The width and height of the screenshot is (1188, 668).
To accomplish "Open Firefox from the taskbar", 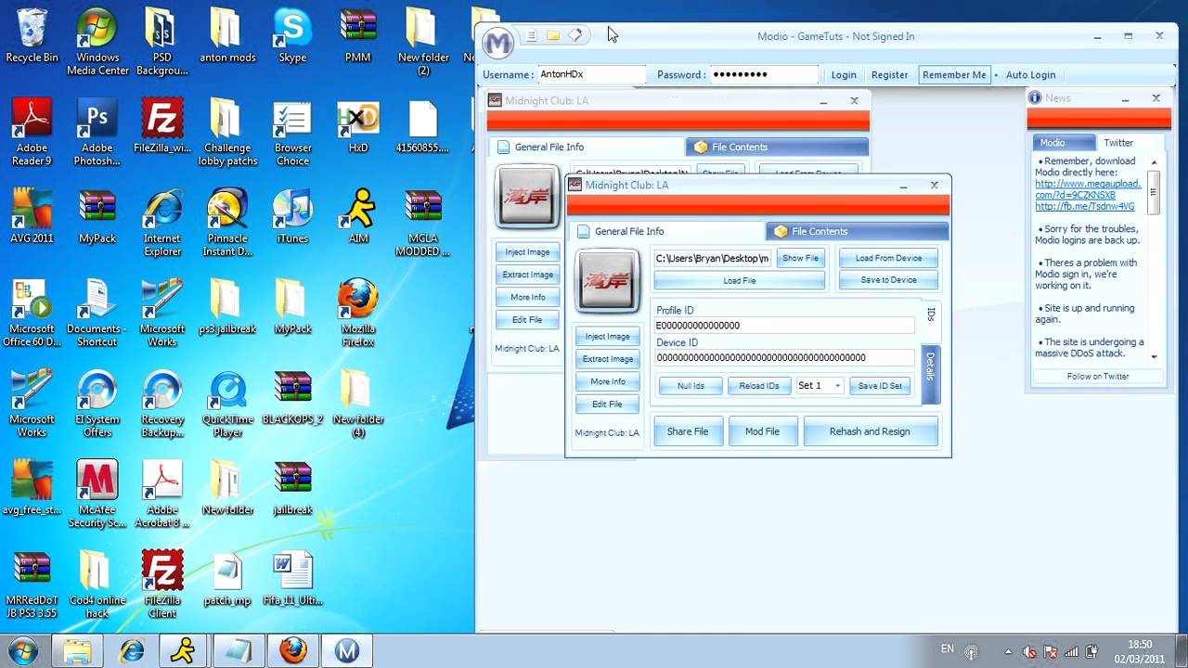I will pyautogui.click(x=293, y=651).
